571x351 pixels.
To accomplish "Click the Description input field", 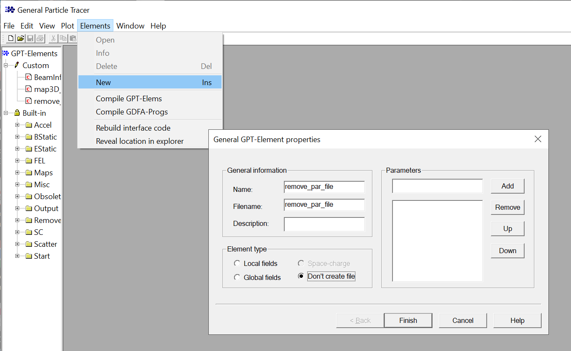I will 324,224.
